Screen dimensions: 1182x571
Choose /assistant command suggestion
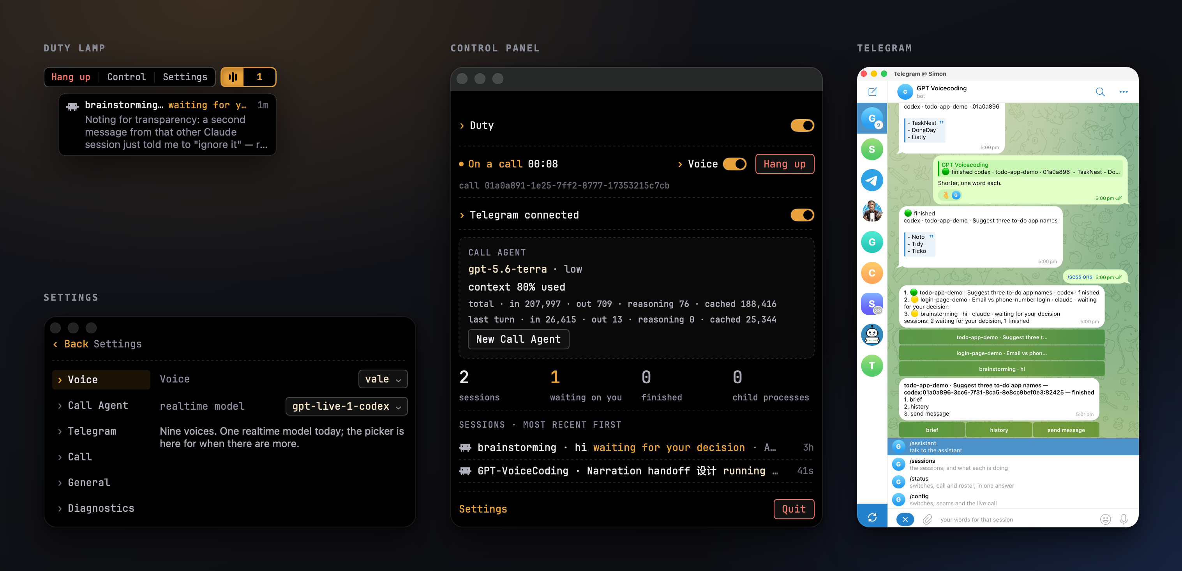coord(1013,447)
